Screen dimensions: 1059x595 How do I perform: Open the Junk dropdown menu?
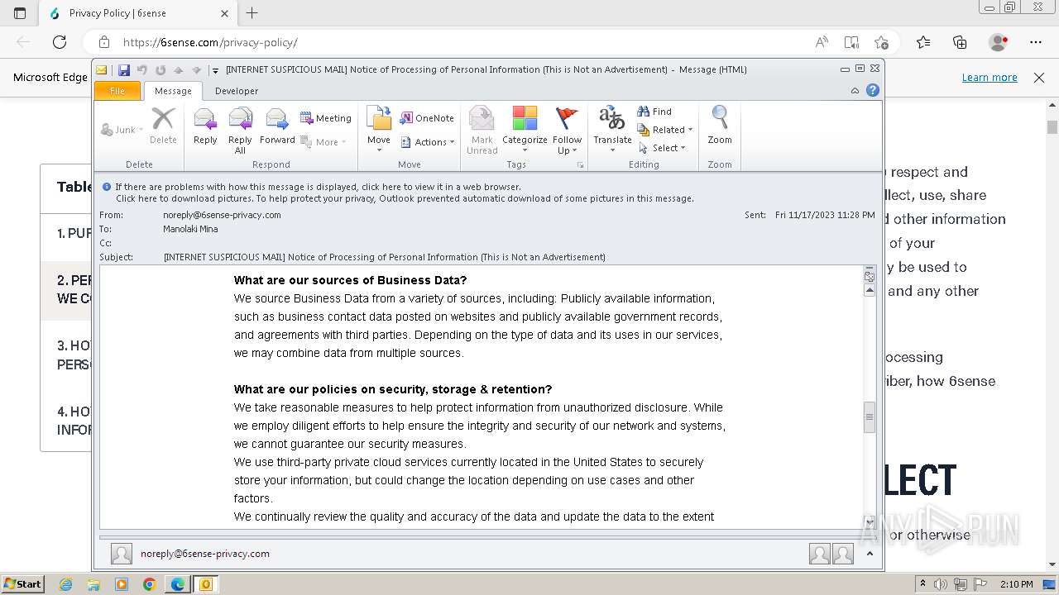pos(122,130)
